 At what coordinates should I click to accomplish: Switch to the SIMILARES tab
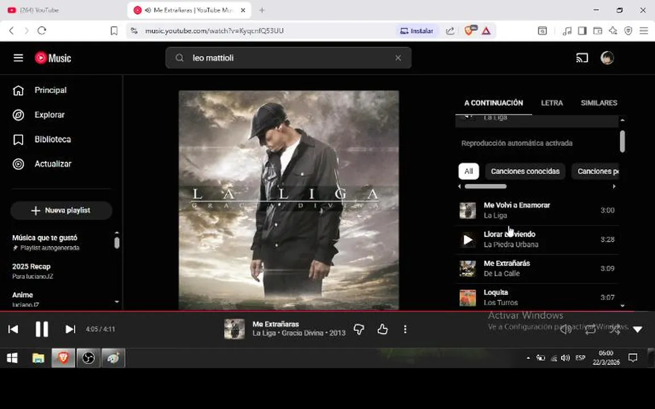tap(599, 103)
